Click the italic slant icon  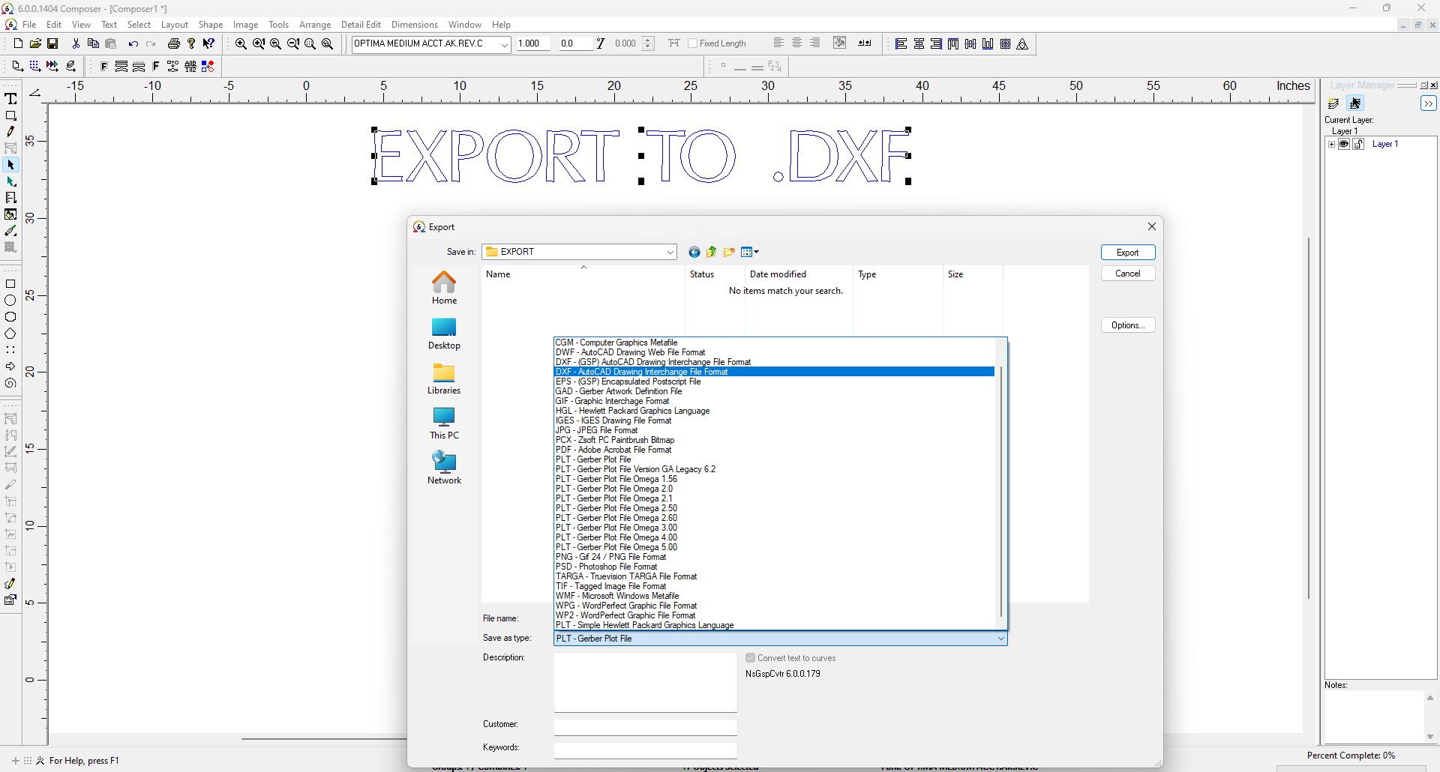(601, 43)
